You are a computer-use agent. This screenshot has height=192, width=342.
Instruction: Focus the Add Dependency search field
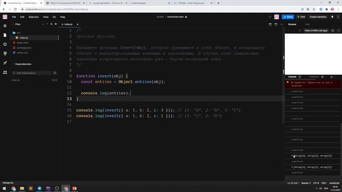coord(32,73)
